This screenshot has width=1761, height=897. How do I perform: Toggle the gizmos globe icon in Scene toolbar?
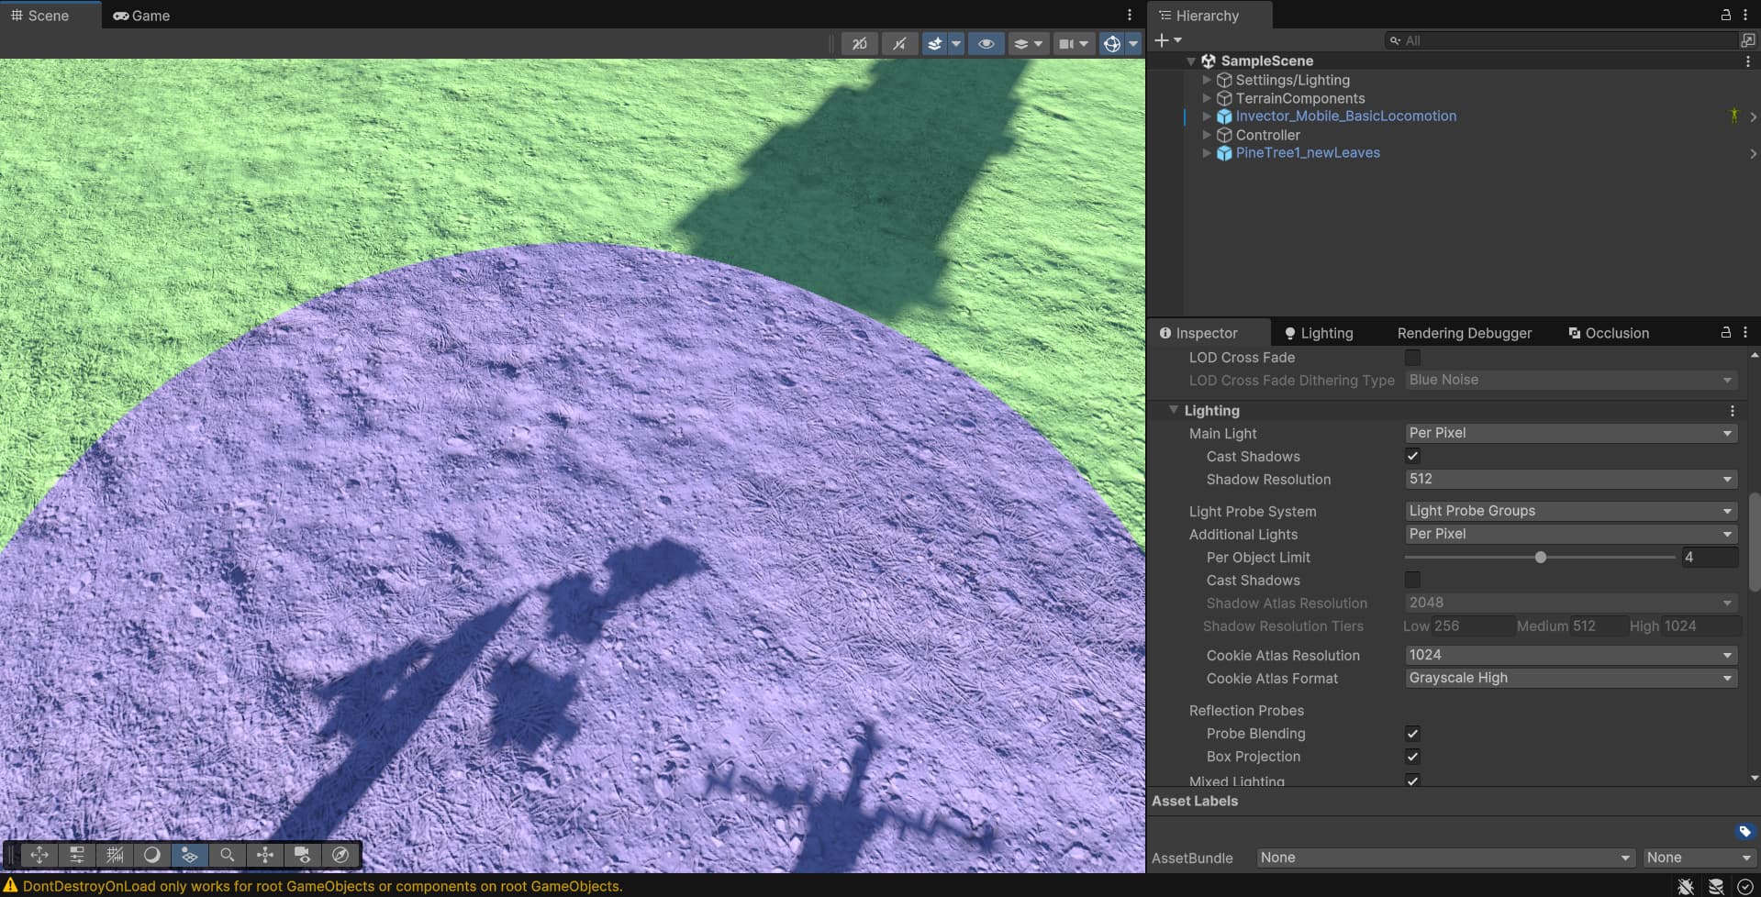pos(1112,43)
